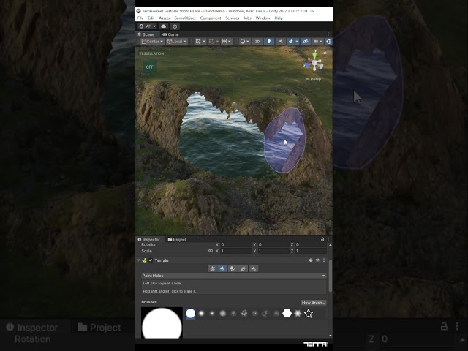This screenshot has width=468, height=351.
Task: Toggle scene audio mute
Action: (280, 42)
